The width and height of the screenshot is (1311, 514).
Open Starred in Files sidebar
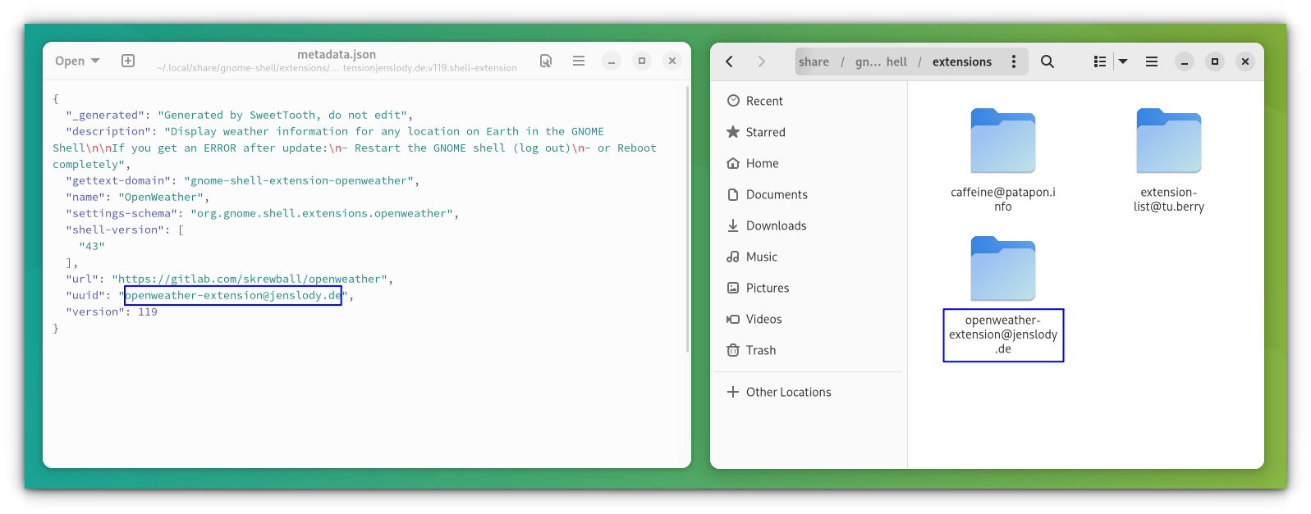click(x=809, y=132)
